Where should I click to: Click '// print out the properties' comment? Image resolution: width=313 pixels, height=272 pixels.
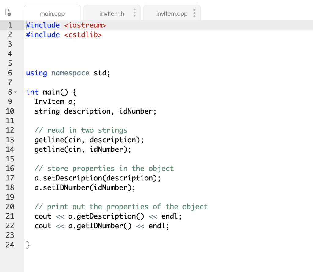click(121, 207)
